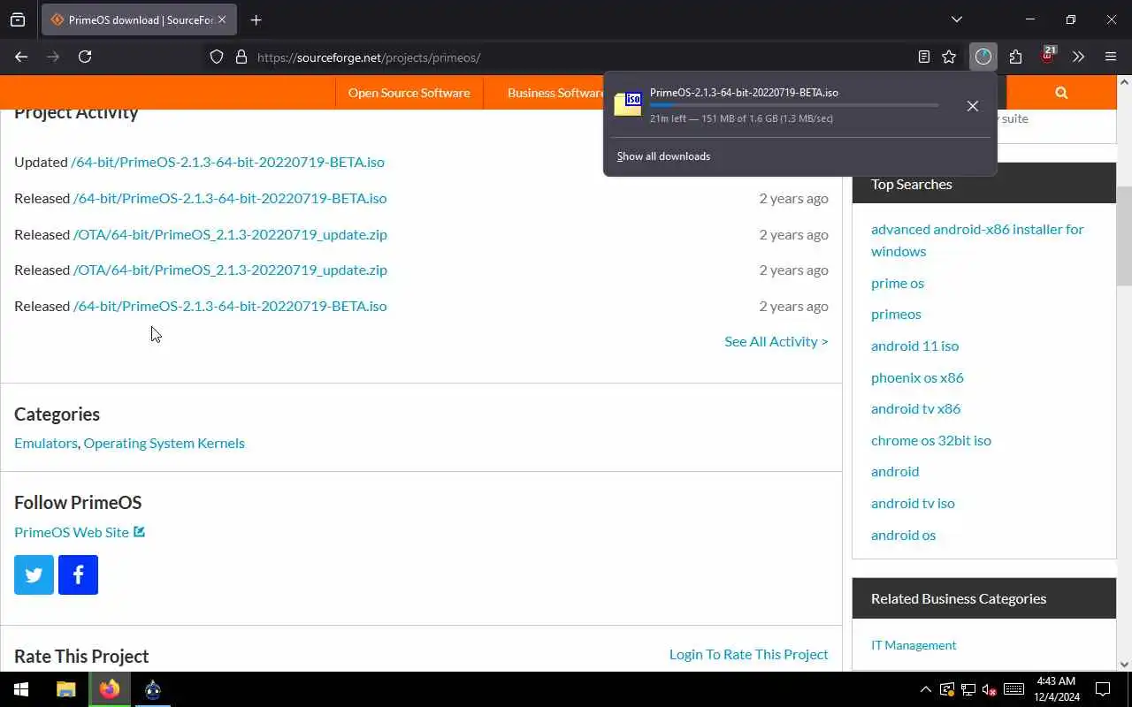
Task: Click the download progress bar
Action: [x=794, y=105]
